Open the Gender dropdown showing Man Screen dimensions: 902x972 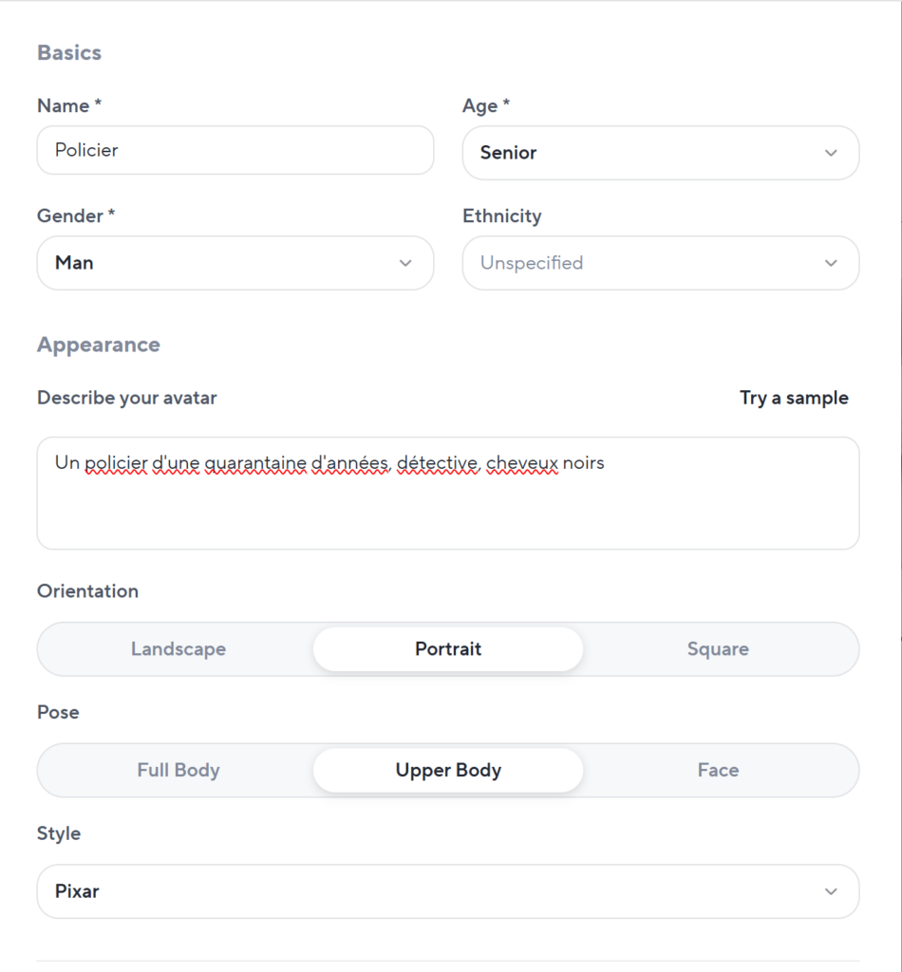(218, 263)
